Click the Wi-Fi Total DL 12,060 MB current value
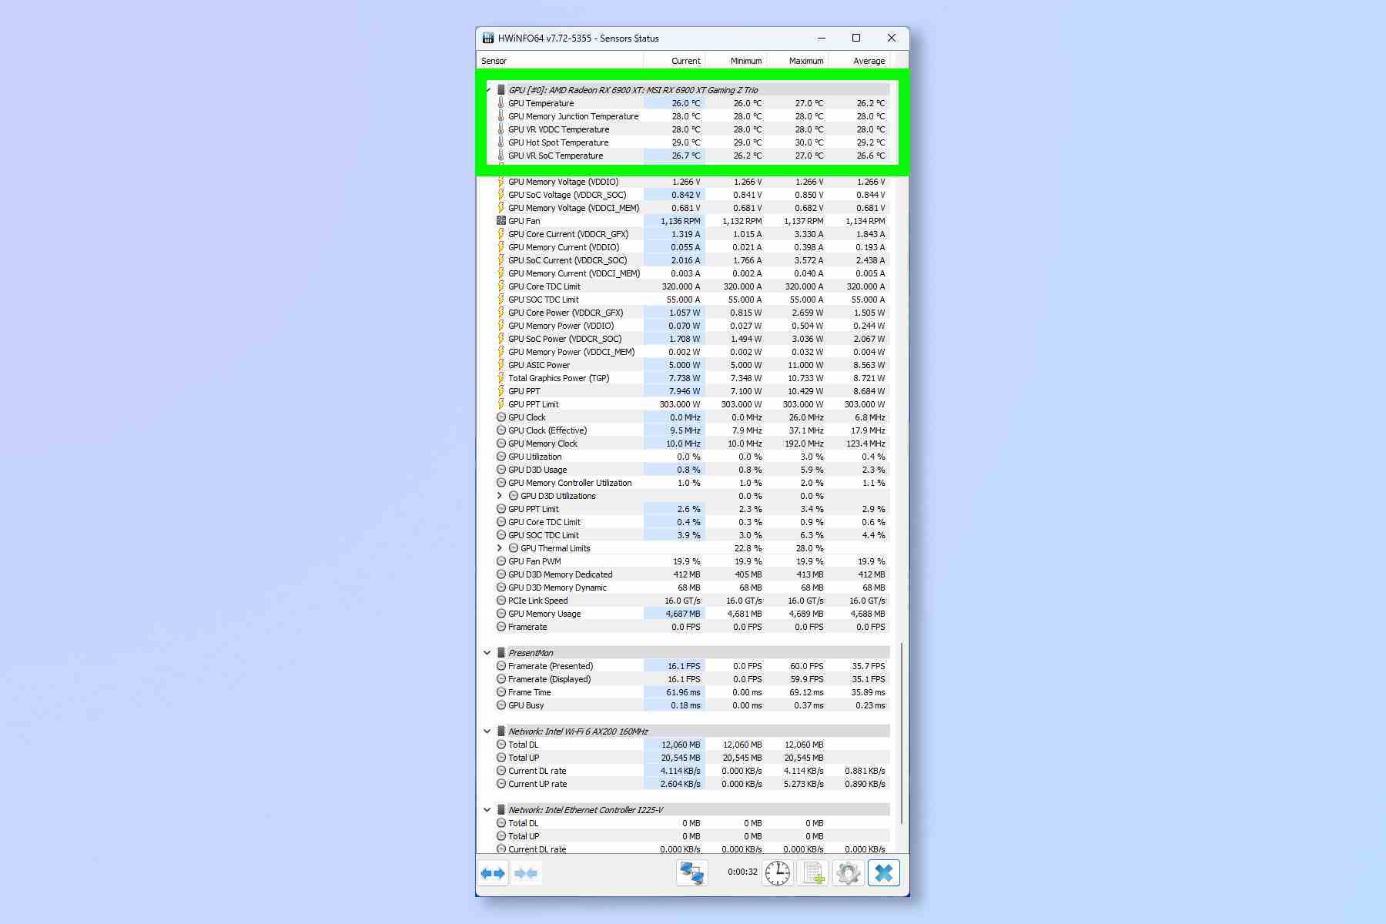The image size is (1386, 924). click(x=681, y=745)
